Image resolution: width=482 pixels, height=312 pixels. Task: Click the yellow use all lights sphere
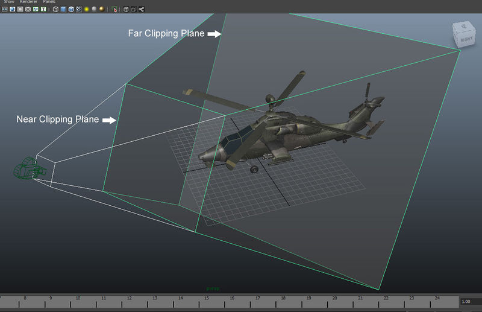click(86, 10)
